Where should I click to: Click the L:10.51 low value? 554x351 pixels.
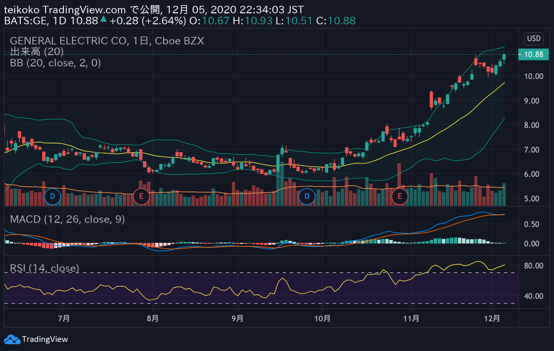click(294, 21)
